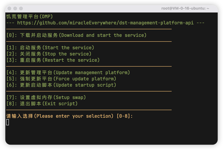
Task: Select option [7] Setup swap
Action: point(46,98)
